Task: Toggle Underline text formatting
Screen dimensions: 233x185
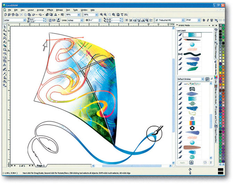Action: (212, 20)
